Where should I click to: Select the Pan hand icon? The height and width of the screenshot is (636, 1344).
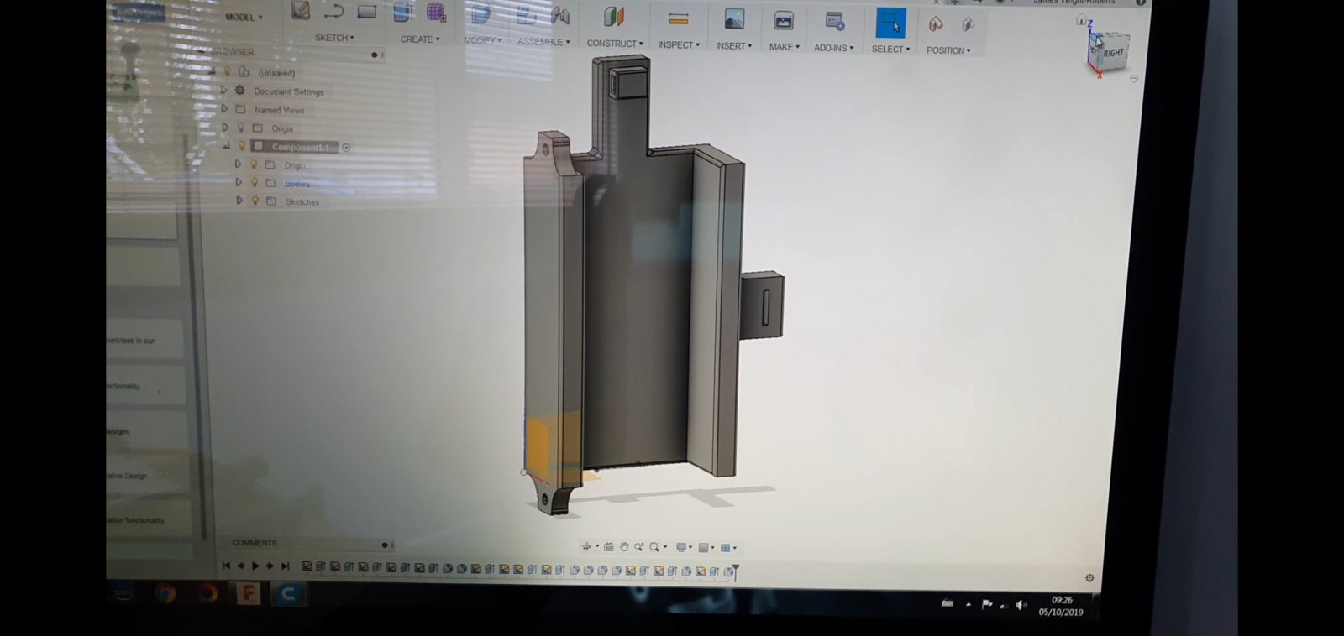coord(624,547)
